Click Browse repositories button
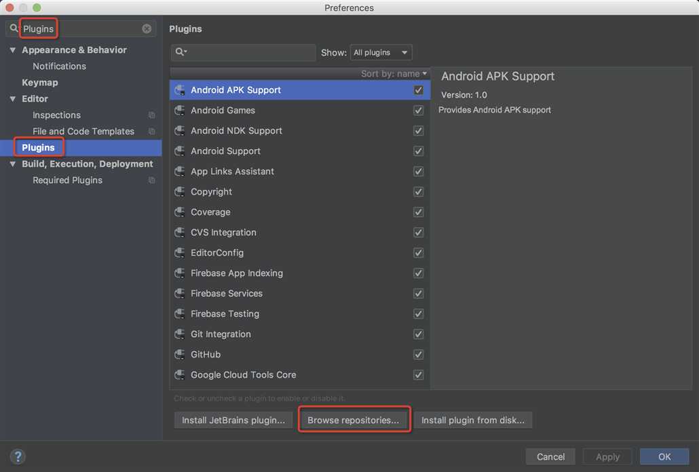Viewport: 699px width, 472px height. click(x=353, y=420)
